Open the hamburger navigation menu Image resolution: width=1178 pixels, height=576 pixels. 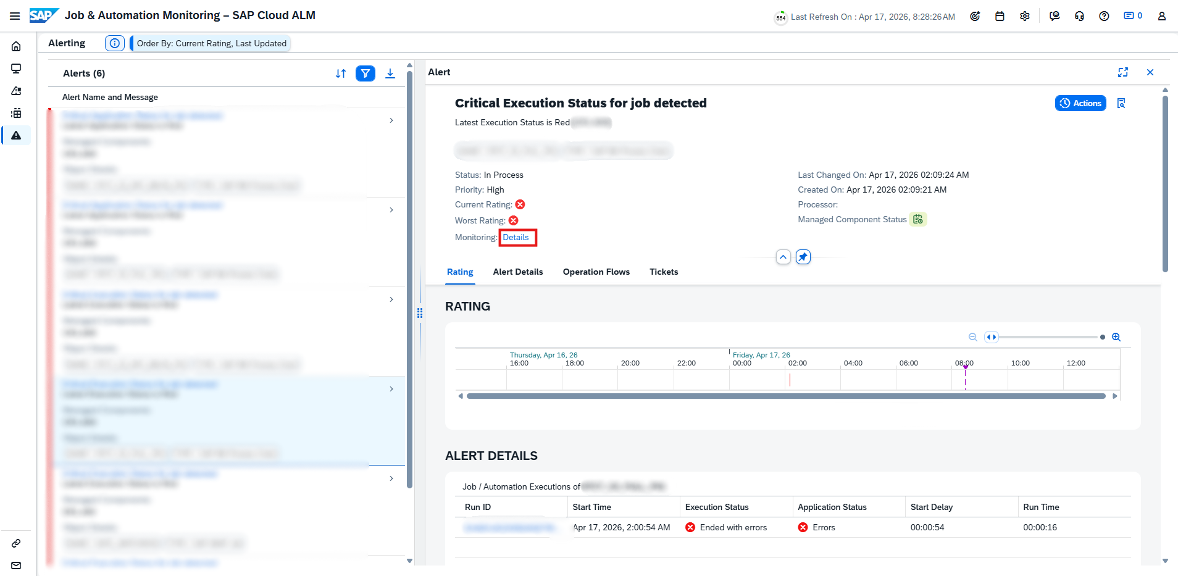(x=15, y=16)
